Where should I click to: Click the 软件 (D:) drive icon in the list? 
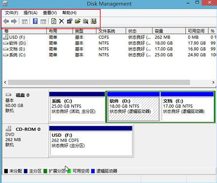pyautogui.click(x=6, y=43)
